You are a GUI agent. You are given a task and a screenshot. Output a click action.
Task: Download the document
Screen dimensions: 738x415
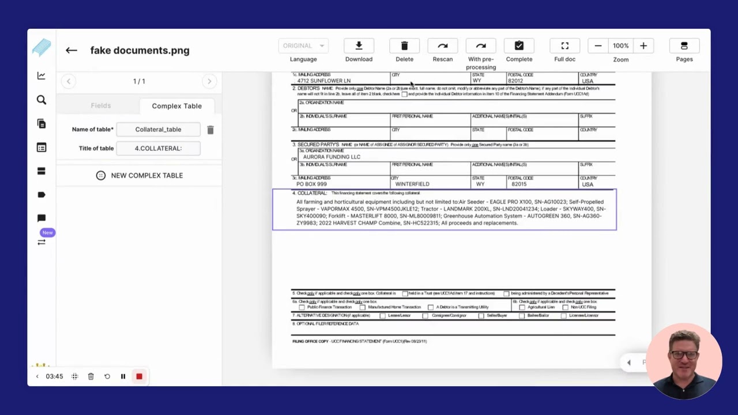[359, 46]
